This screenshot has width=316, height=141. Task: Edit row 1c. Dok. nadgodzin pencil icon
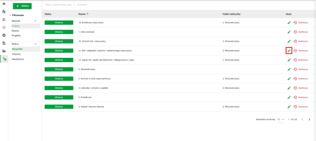point(289,51)
